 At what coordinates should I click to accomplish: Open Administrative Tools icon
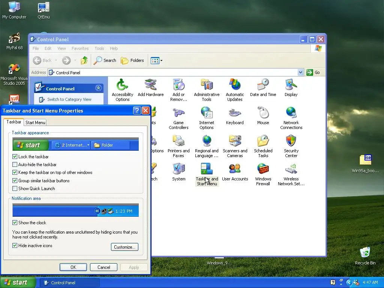tap(207, 90)
